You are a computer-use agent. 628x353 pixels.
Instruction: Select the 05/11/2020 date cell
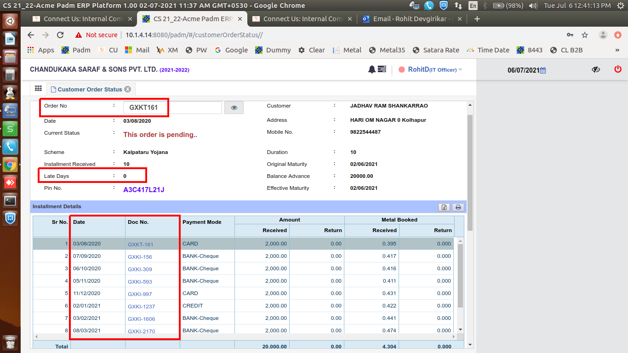98,281
